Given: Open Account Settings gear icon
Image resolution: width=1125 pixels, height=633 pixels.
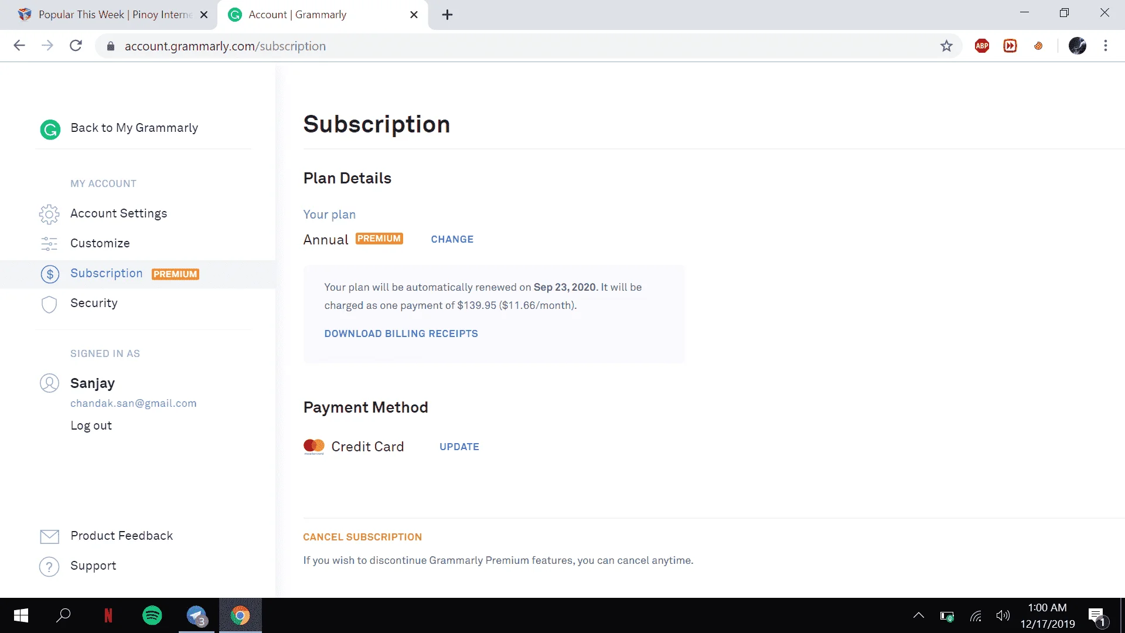Looking at the screenshot, I should point(49,214).
